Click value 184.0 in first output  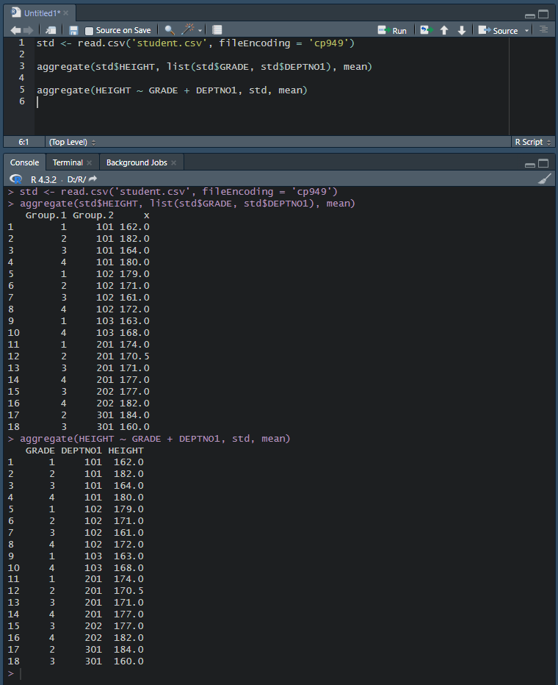[134, 415]
